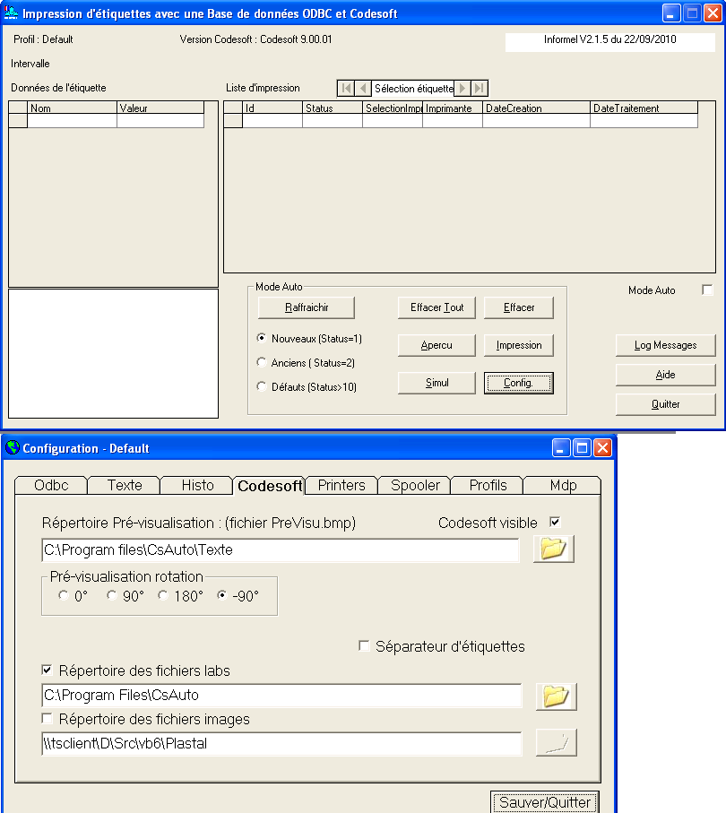The image size is (726, 813).
Task: Select the Anciens (Status=2) radio option
Action: click(x=262, y=363)
